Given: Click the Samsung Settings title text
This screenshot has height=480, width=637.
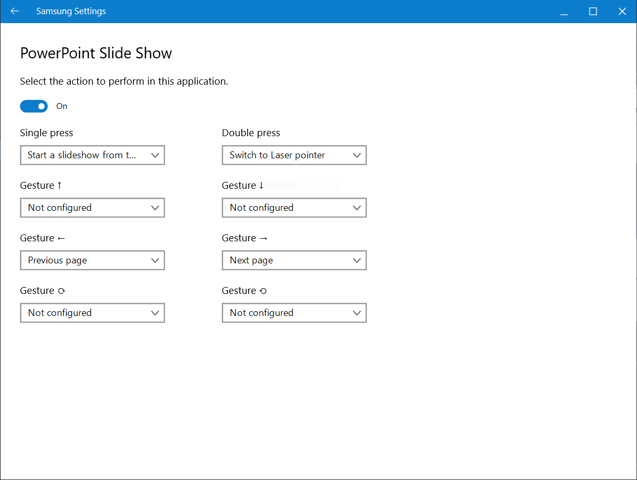Looking at the screenshot, I should tap(71, 11).
